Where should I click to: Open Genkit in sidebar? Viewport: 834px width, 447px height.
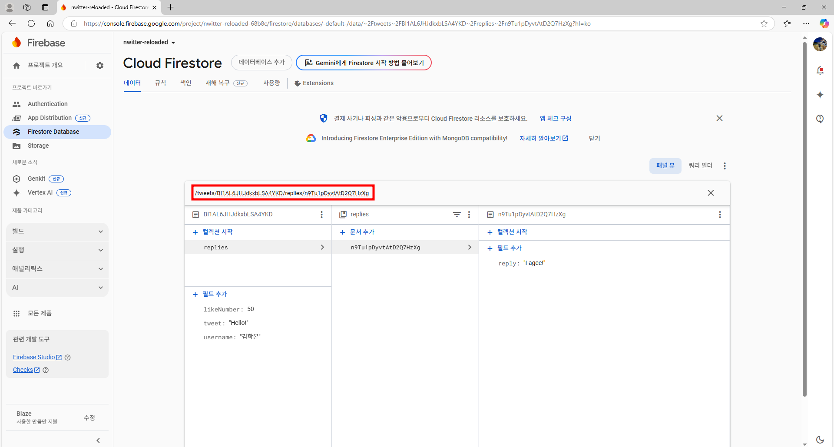[x=36, y=179]
